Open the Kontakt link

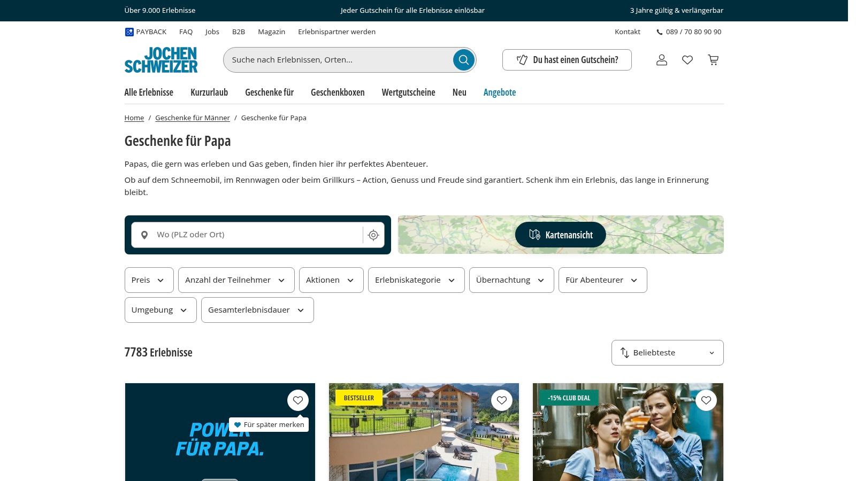point(628,32)
